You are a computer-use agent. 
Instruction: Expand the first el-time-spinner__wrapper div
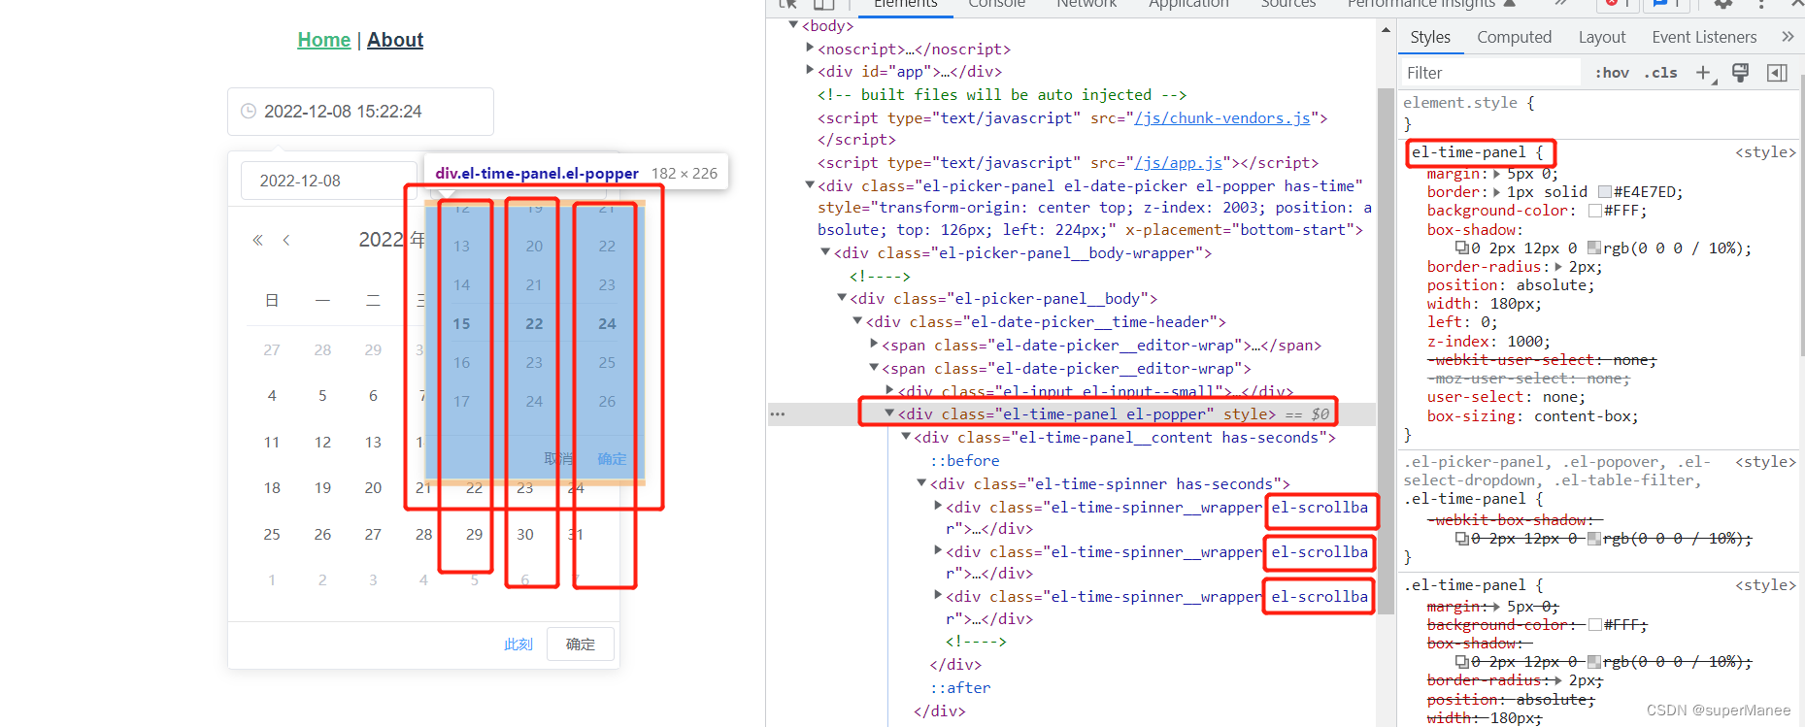938,506
